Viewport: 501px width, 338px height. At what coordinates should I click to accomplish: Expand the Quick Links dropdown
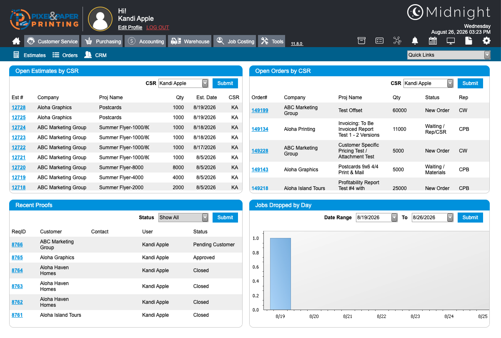[x=449, y=55]
